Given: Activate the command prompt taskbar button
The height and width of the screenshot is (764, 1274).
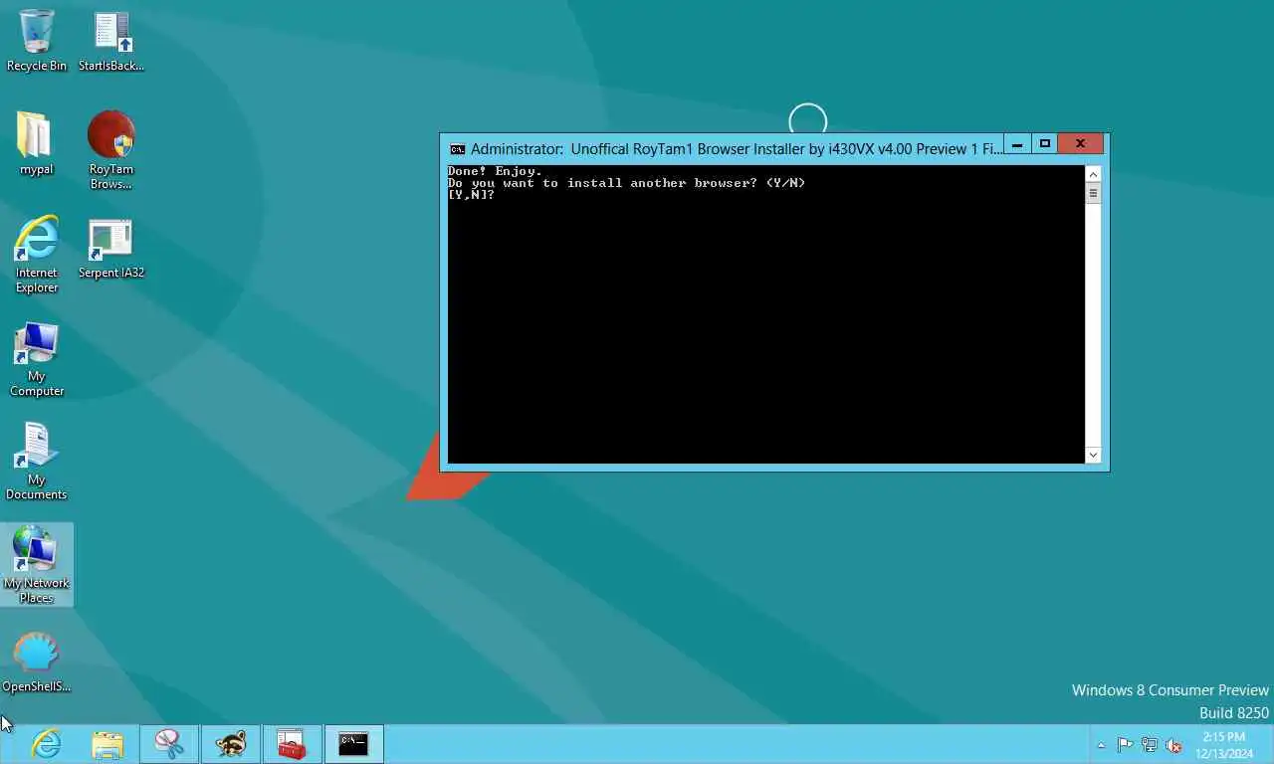Looking at the screenshot, I should pos(353,744).
